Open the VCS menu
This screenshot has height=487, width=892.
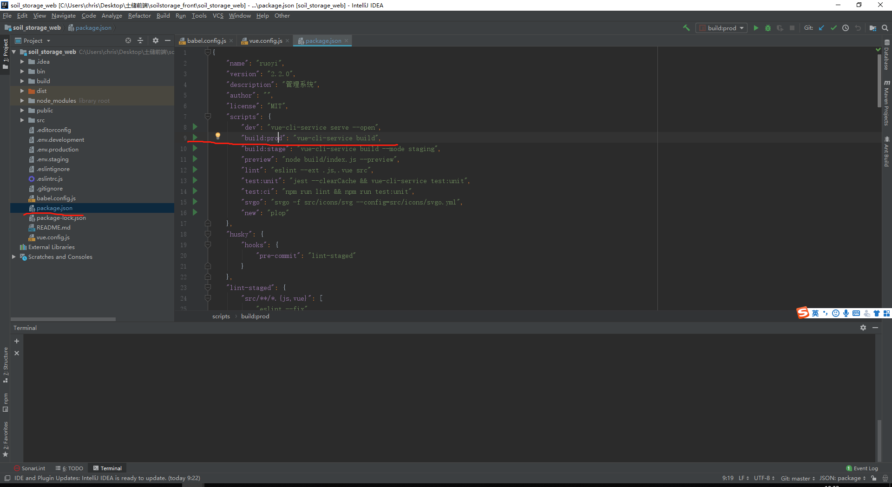click(x=218, y=16)
